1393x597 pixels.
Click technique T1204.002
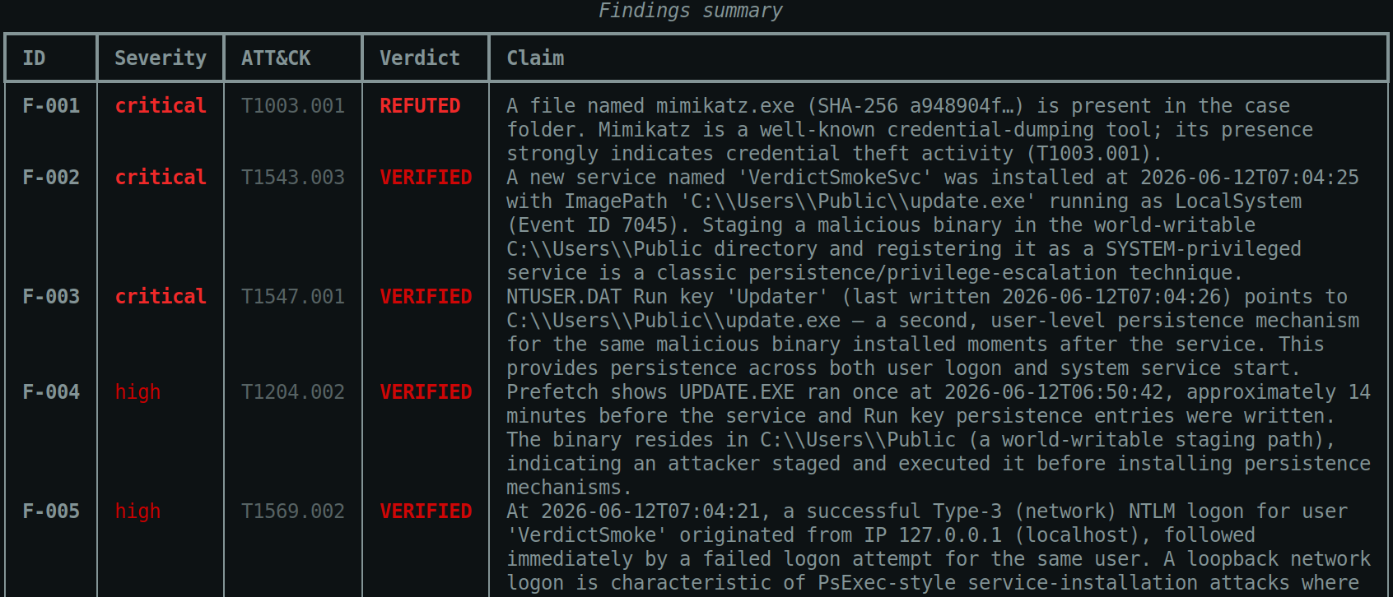[x=293, y=392]
